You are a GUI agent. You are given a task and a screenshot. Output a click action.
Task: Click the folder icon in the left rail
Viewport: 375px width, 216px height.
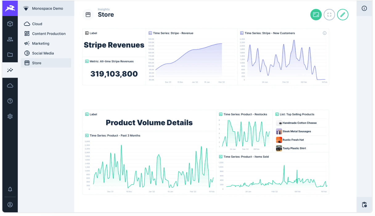click(10, 55)
